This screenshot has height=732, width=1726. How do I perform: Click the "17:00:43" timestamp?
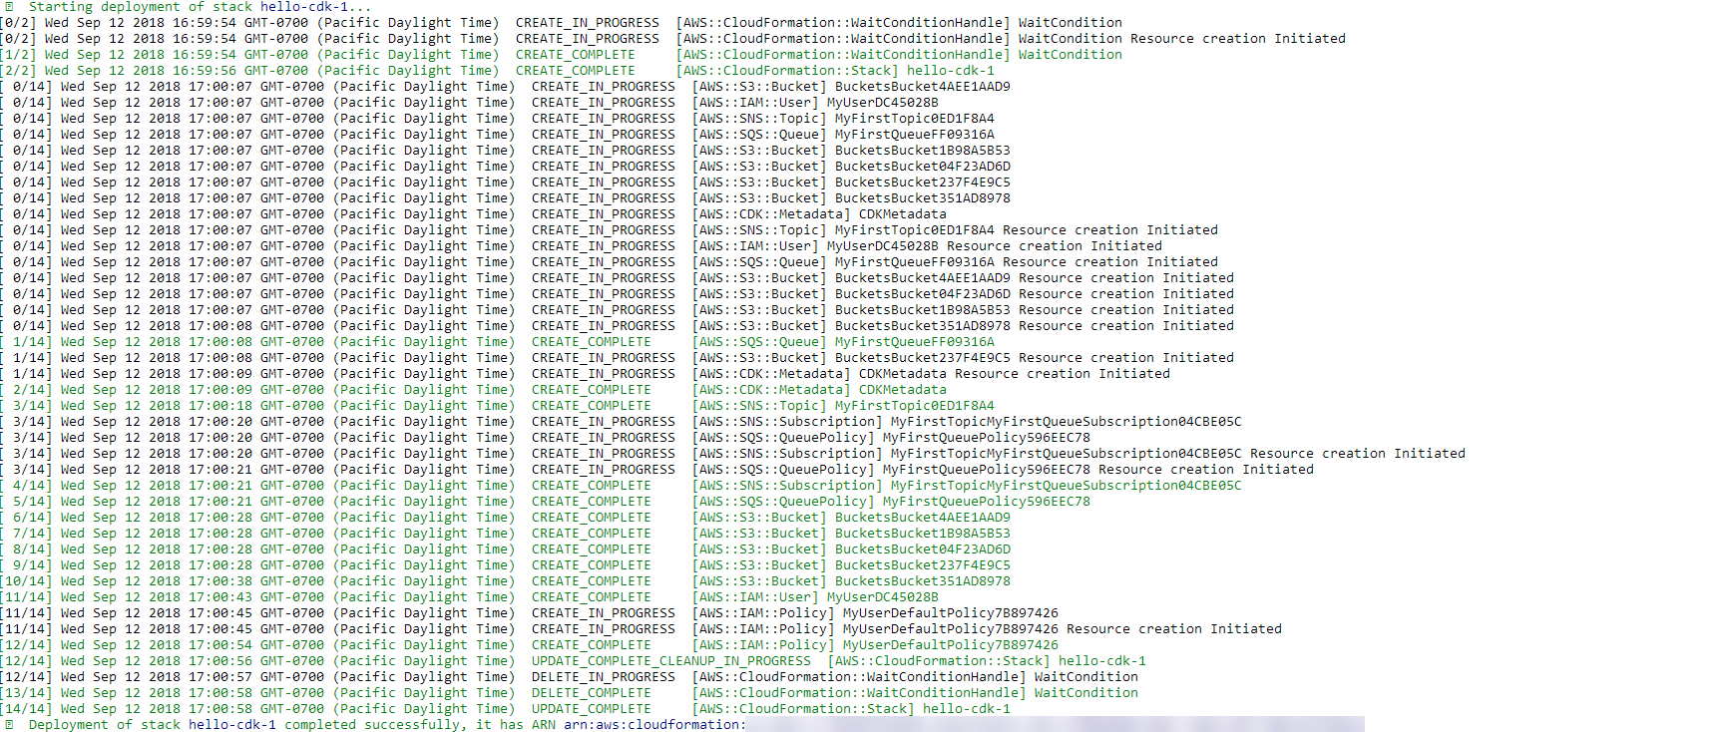pyautogui.click(x=220, y=597)
